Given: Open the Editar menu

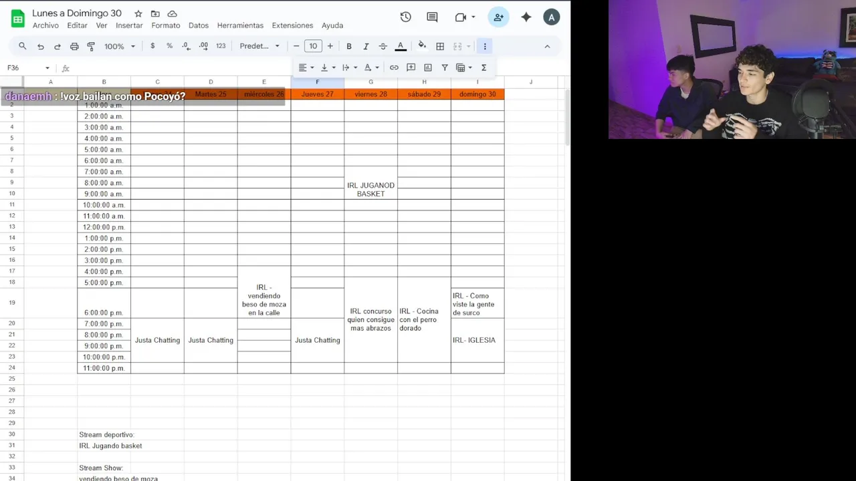Looking at the screenshot, I should click(x=77, y=25).
